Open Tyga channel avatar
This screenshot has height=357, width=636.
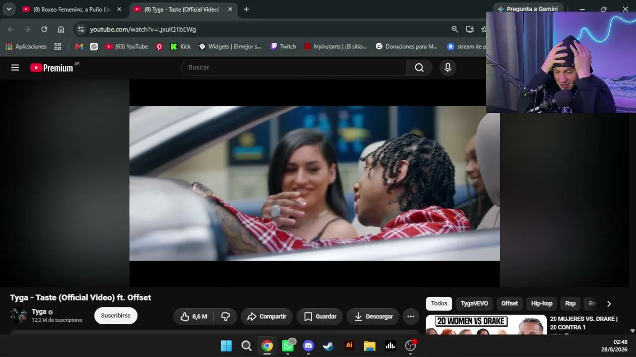coord(19,316)
